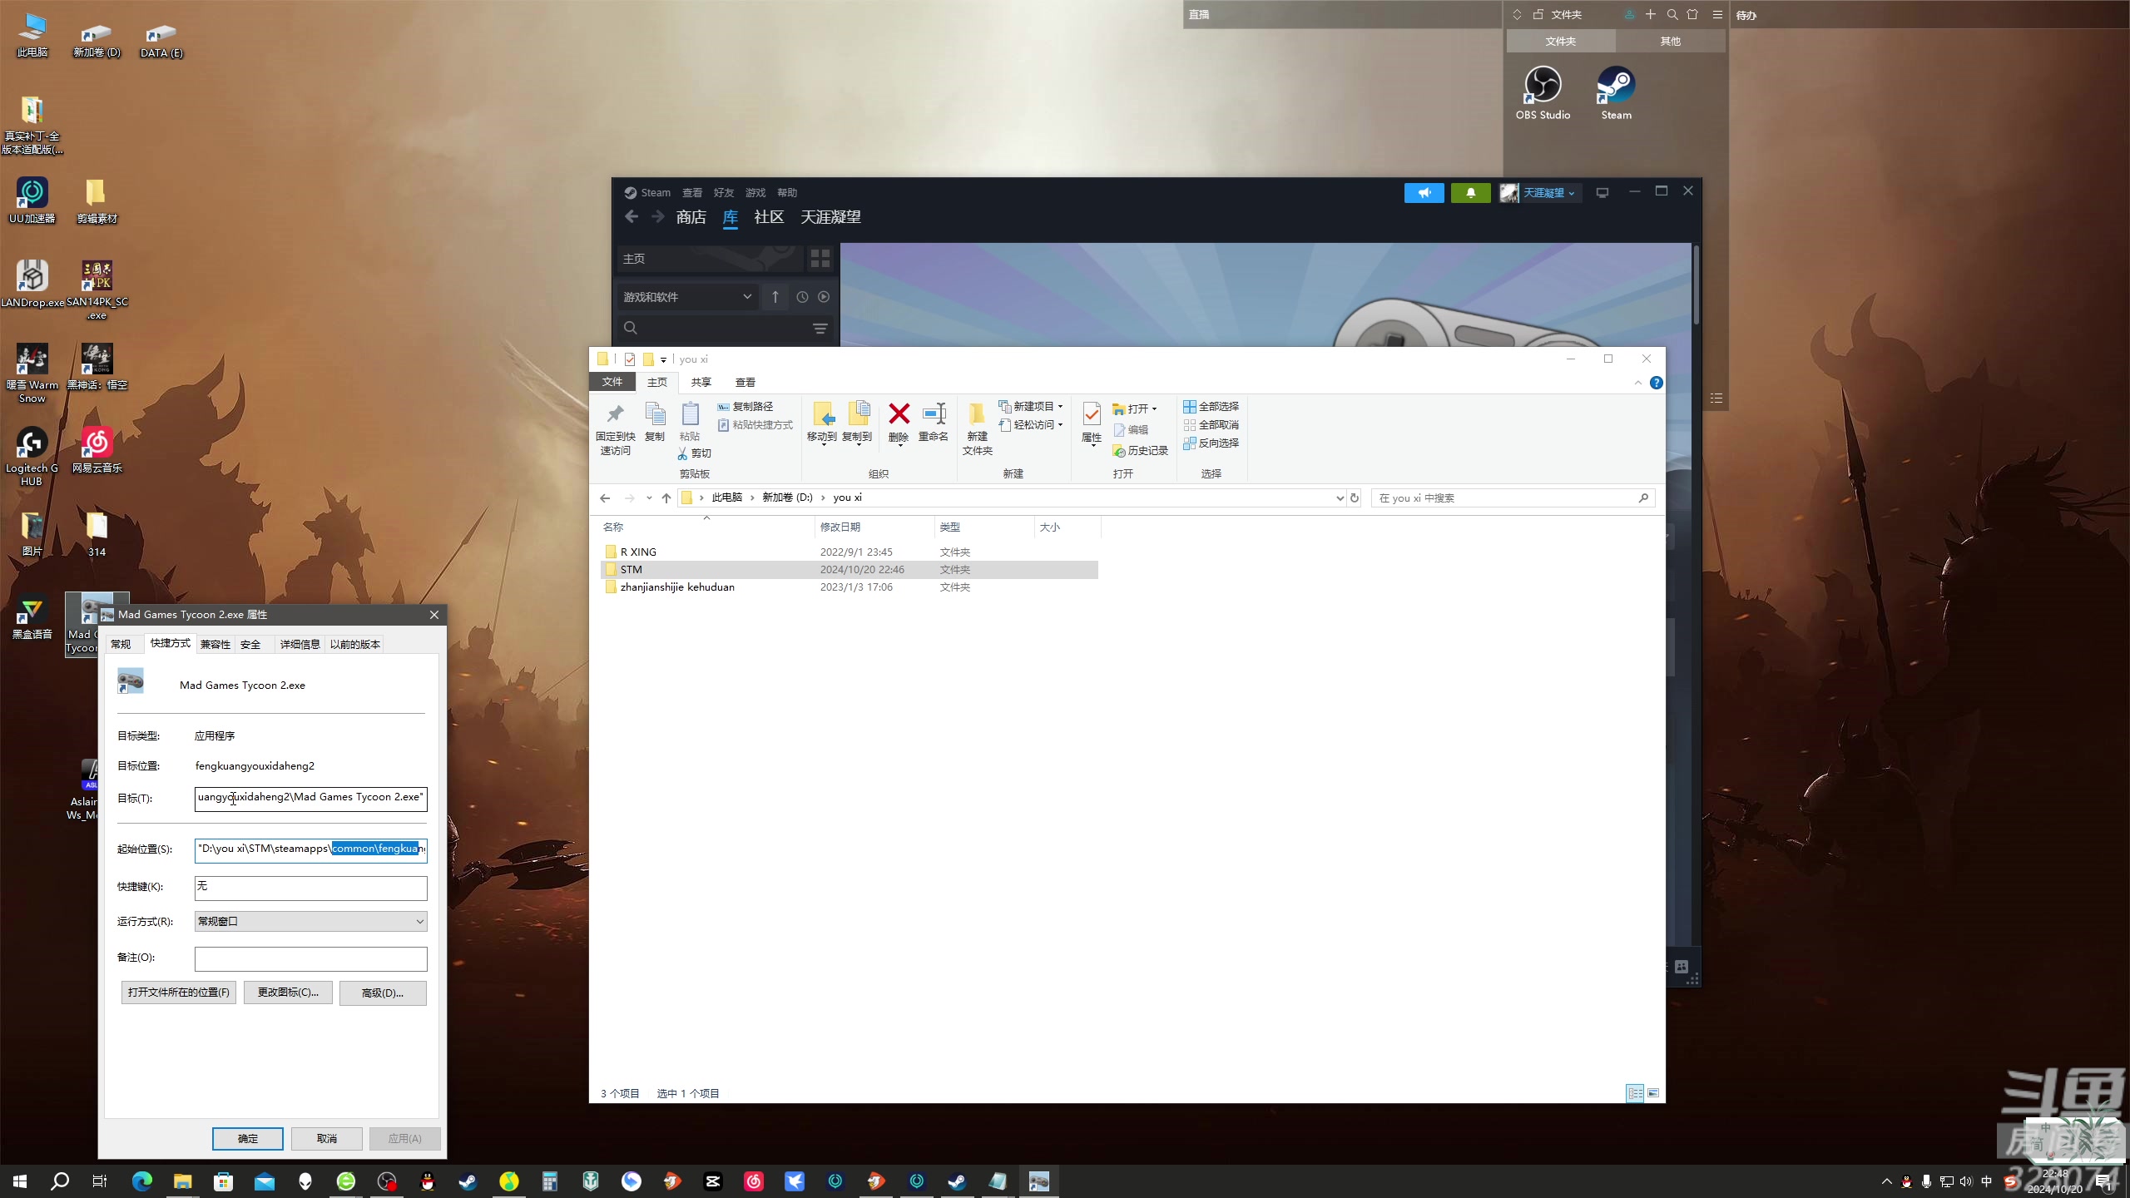Screen dimensions: 2130x1198
Task: Click taskbar volume icon
Action: click(1966, 1181)
